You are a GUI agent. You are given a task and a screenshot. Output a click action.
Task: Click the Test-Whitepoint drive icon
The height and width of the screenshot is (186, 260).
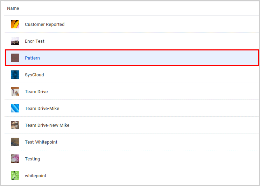(15, 142)
